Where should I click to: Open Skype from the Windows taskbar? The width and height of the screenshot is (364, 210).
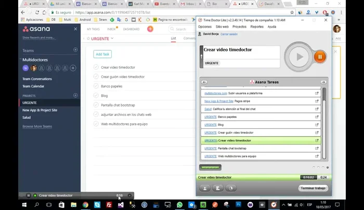97,205
